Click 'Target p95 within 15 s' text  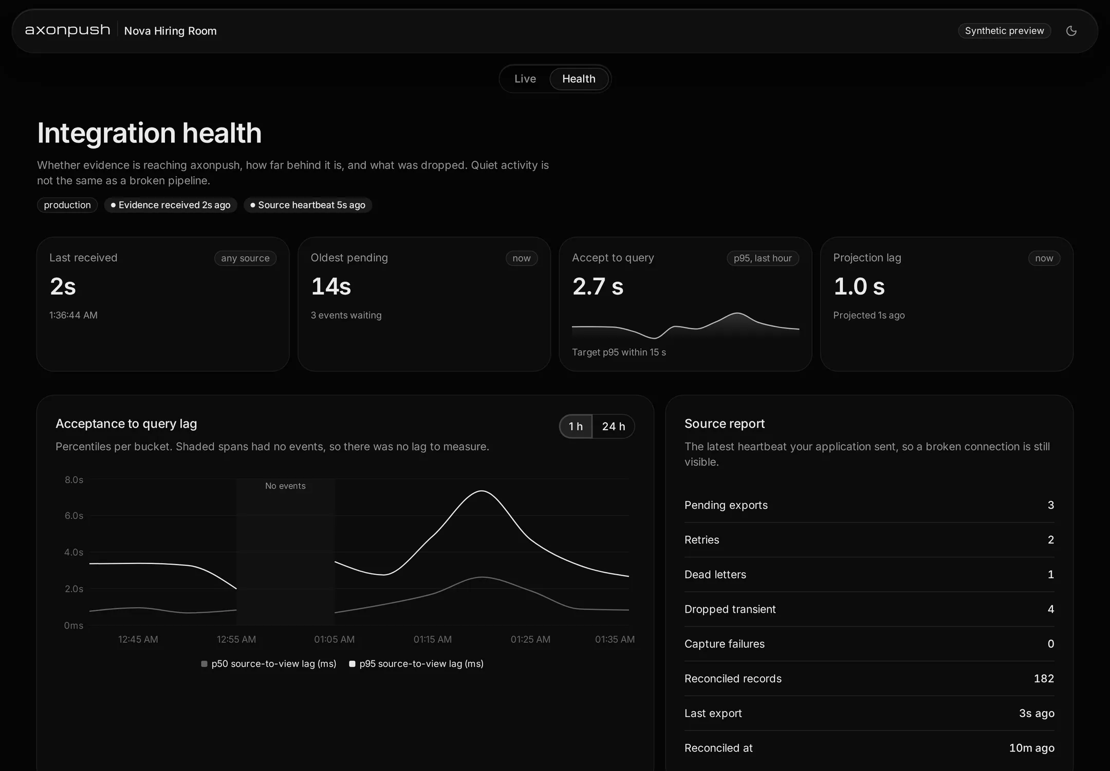619,352
